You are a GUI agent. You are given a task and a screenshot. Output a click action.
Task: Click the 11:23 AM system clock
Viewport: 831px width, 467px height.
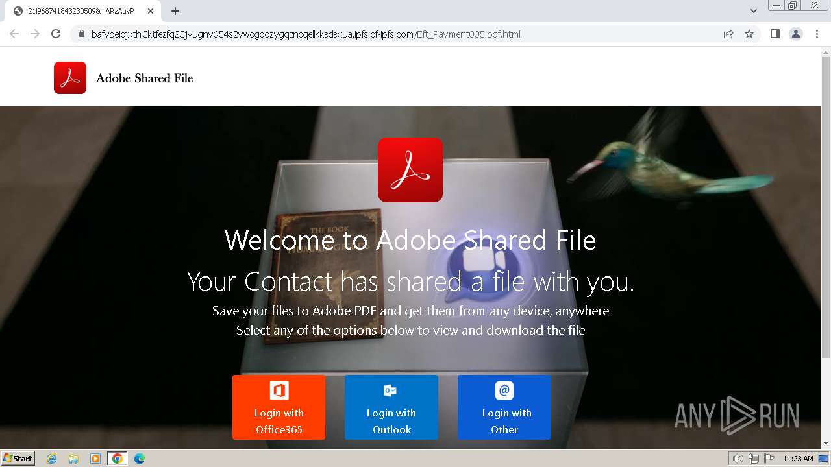(x=798, y=459)
